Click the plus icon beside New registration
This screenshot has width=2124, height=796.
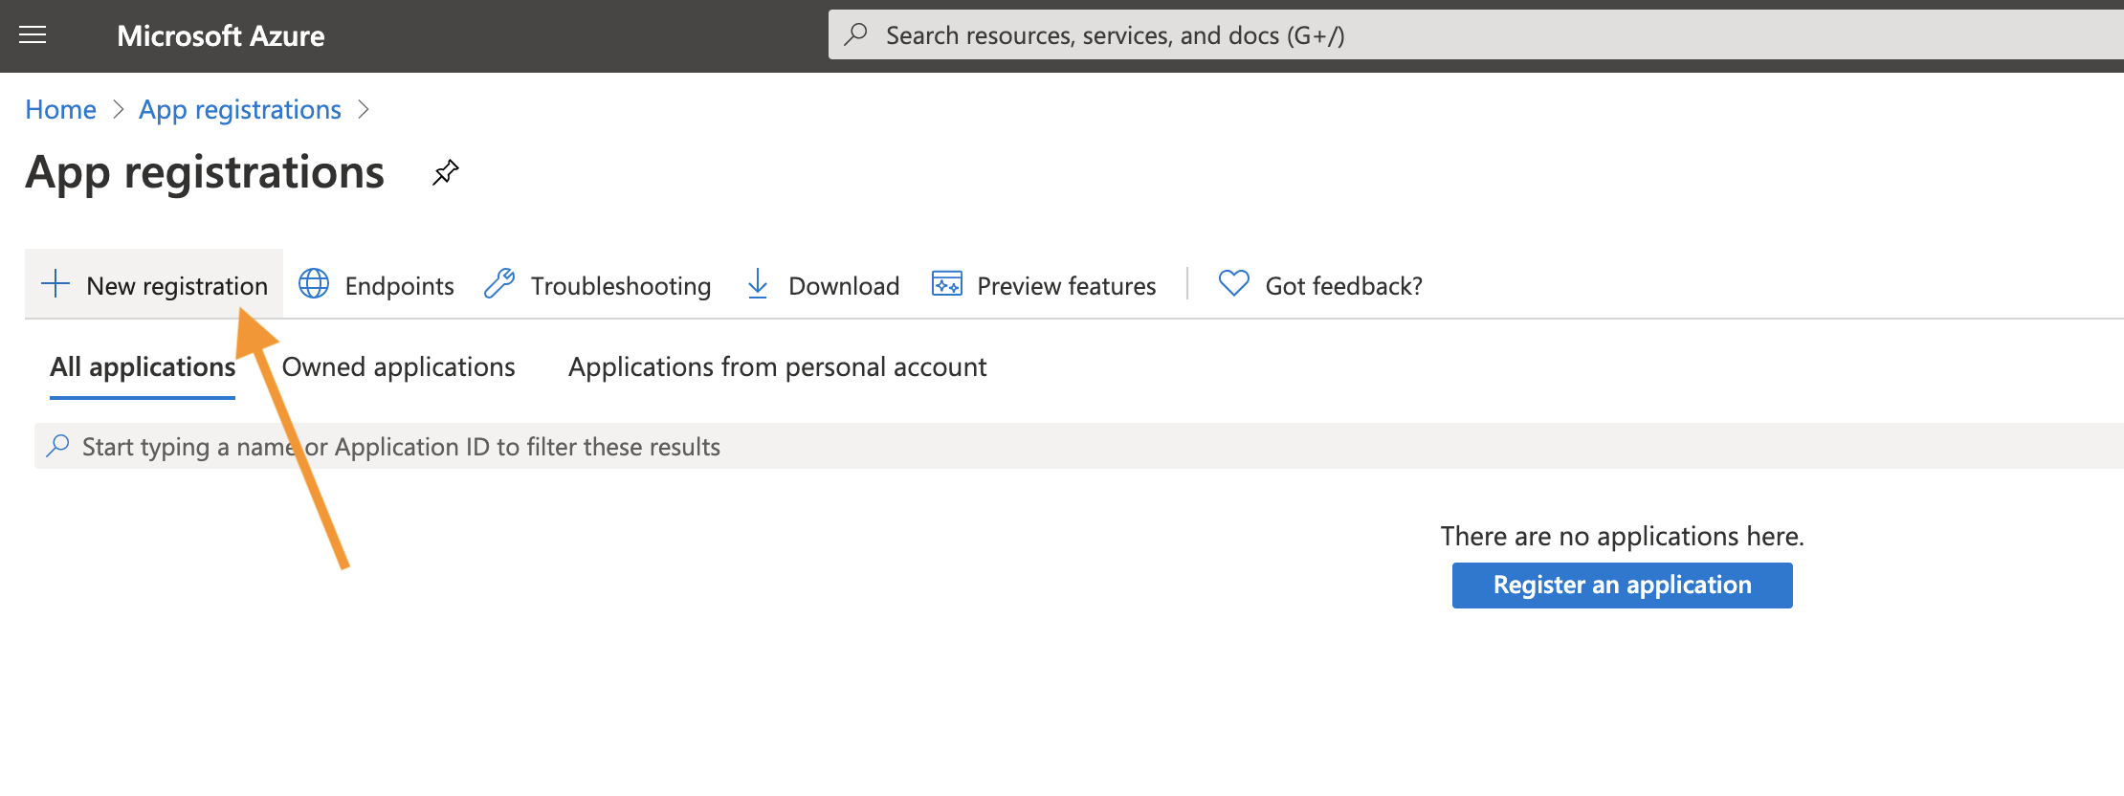(x=55, y=284)
